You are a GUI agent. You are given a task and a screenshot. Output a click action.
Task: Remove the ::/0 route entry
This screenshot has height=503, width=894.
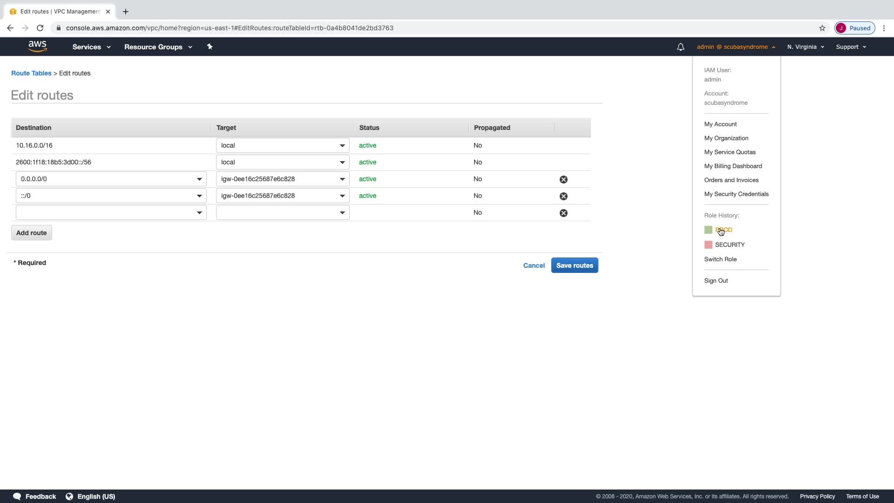tap(563, 196)
